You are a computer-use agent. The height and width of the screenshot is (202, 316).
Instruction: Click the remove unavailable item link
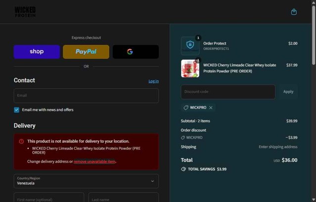click(94, 162)
